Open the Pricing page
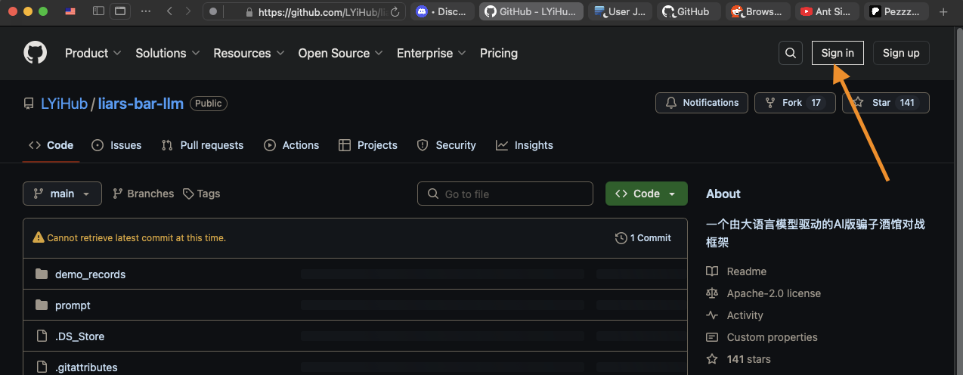Screen dimensions: 963x375 click(499, 53)
